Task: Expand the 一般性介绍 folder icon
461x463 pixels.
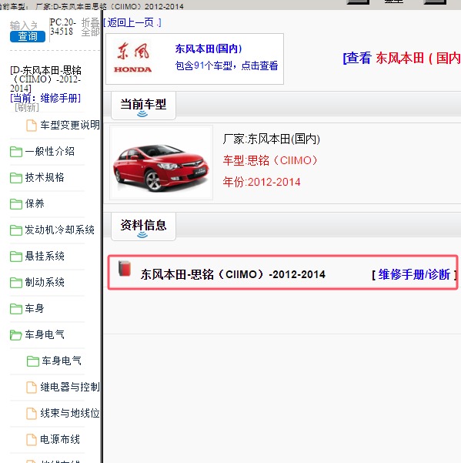Action: (16, 152)
